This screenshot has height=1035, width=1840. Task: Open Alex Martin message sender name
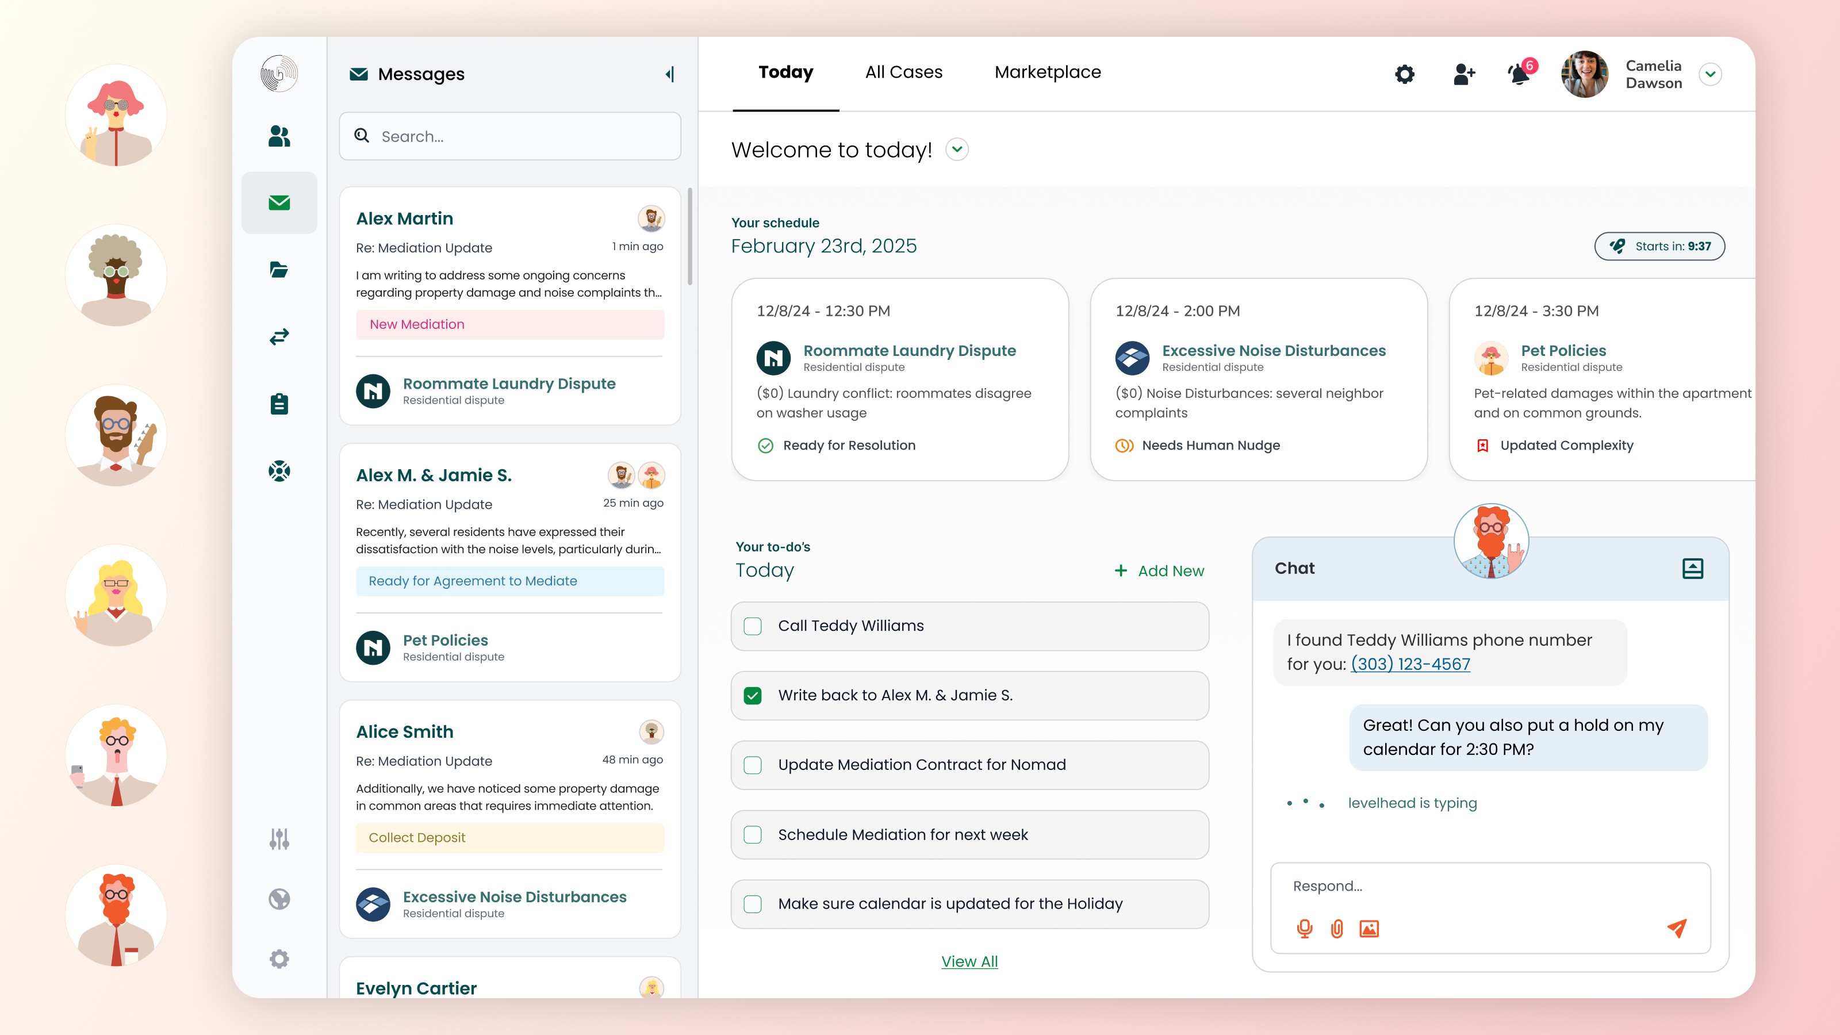404,218
